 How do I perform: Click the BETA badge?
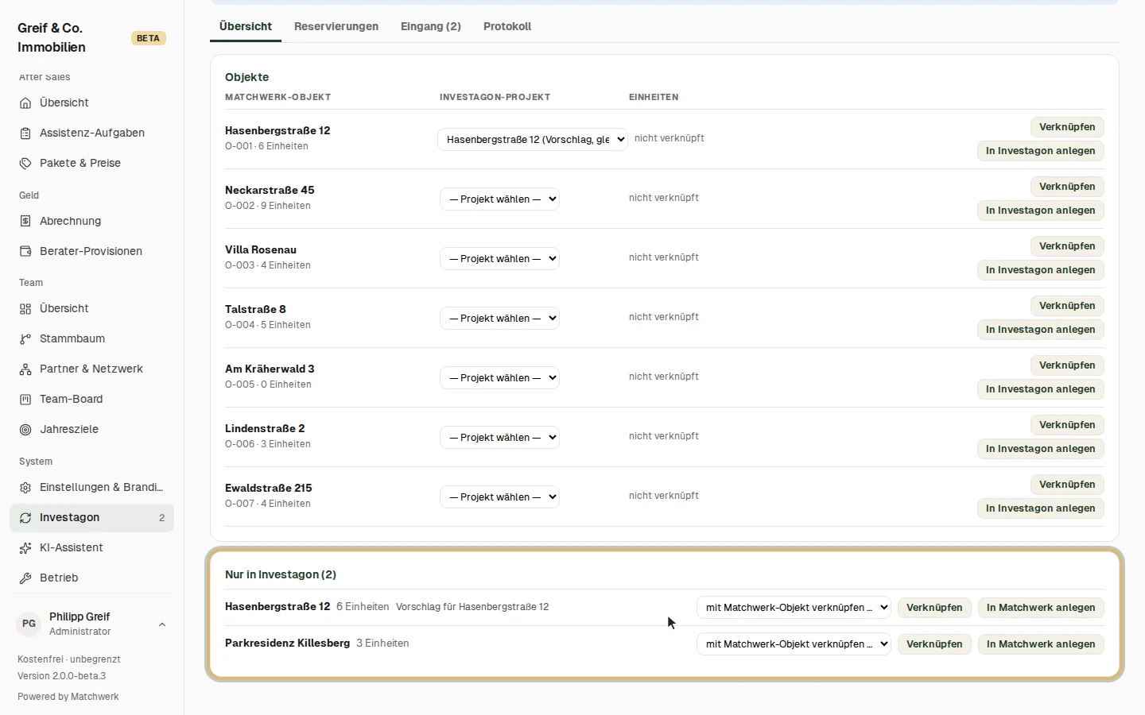pos(148,38)
